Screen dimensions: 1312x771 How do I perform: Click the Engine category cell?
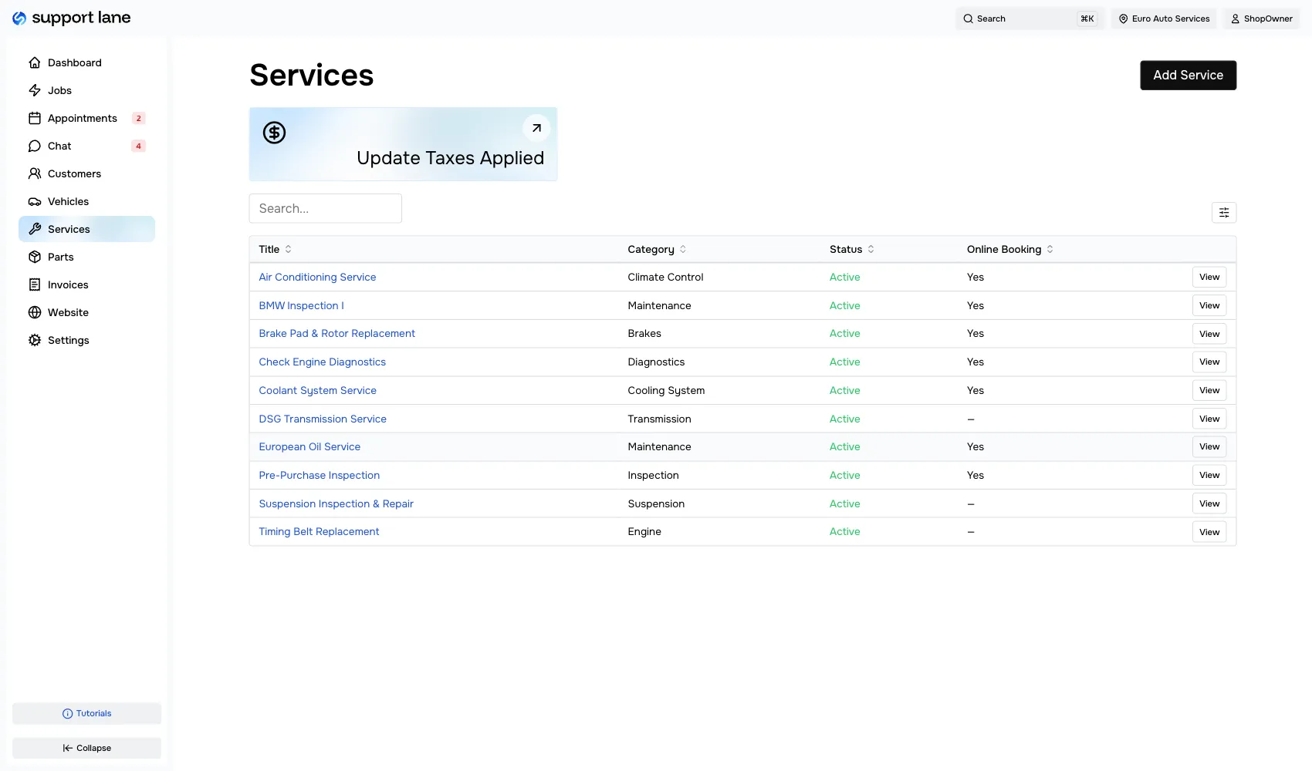pyautogui.click(x=644, y=531)
